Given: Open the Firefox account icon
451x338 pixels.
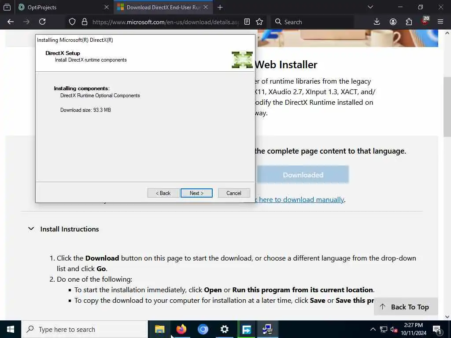Looking at the screenshot, I should (393, 22).
